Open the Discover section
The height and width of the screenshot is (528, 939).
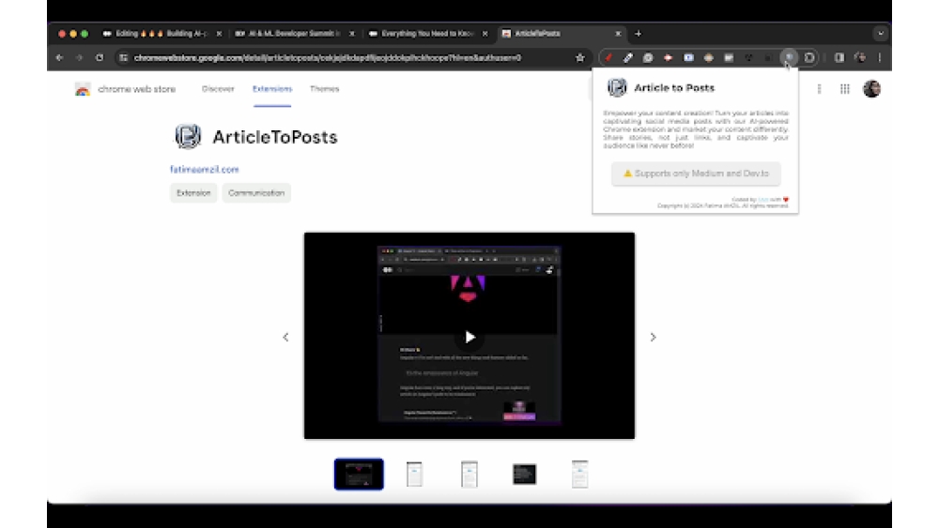pos(218,89)
